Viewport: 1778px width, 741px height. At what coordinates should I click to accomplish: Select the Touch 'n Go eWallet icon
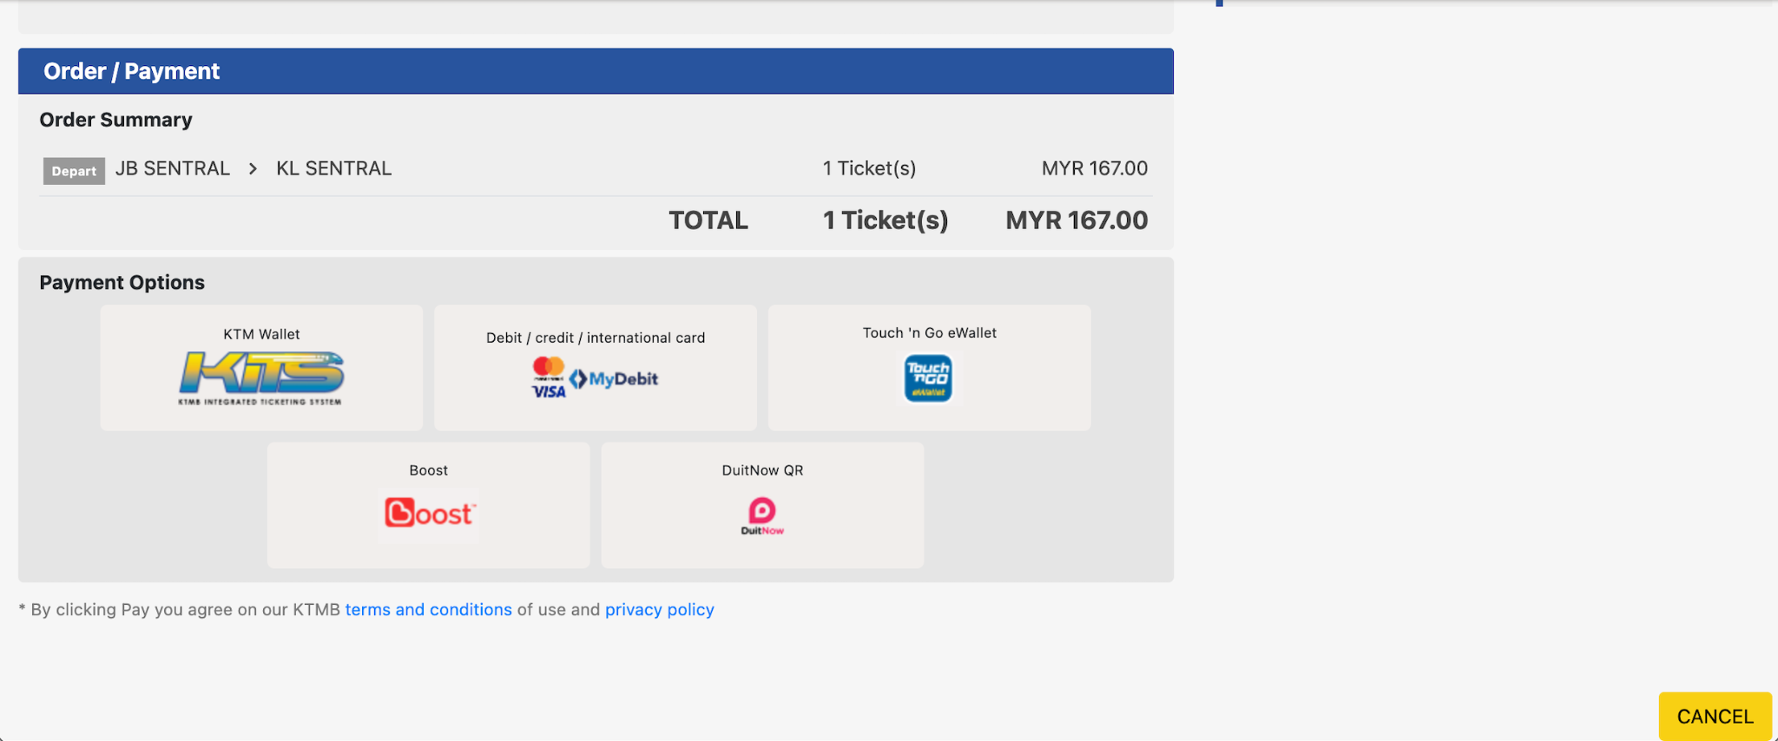(928, 378)
